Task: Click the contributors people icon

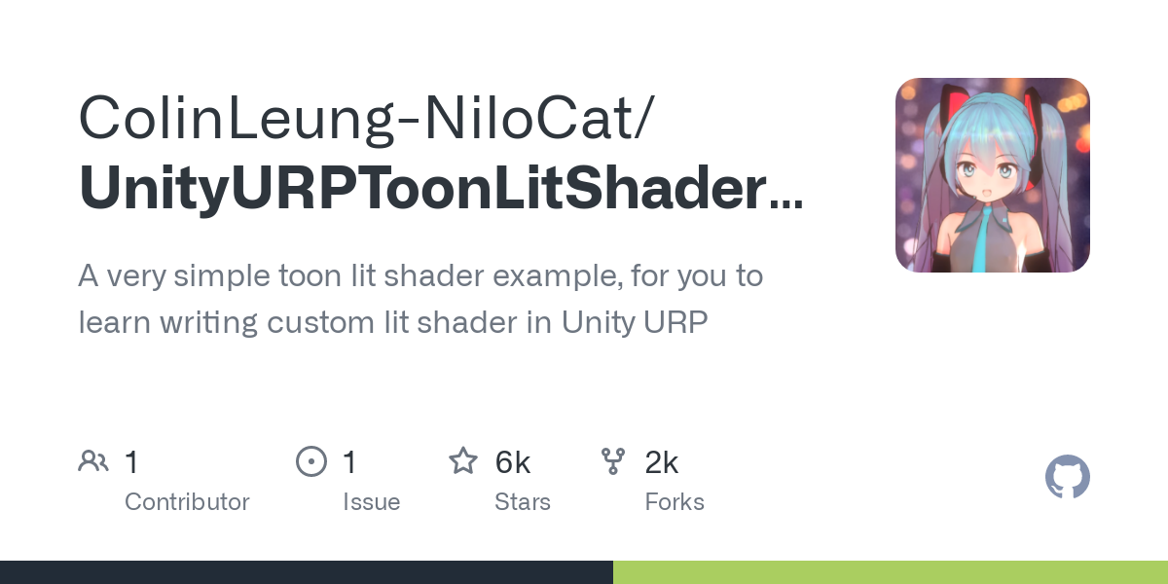Action: 93,461
